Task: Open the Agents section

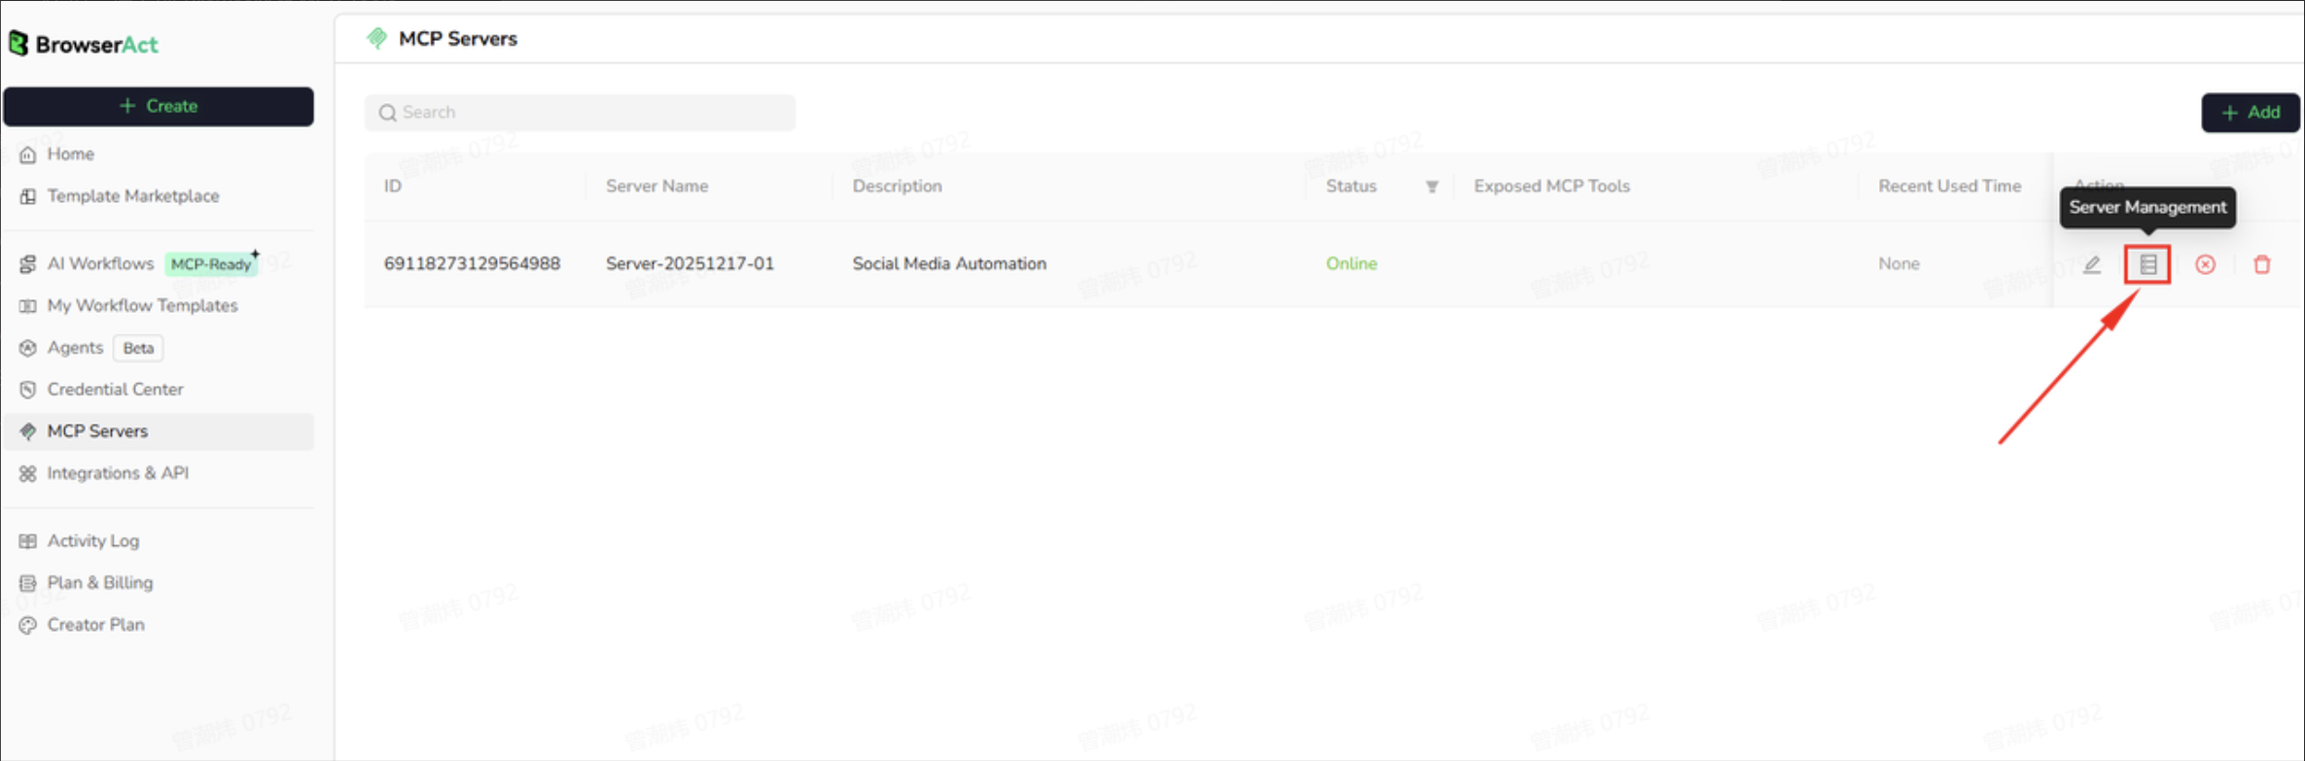Action: 75,347
